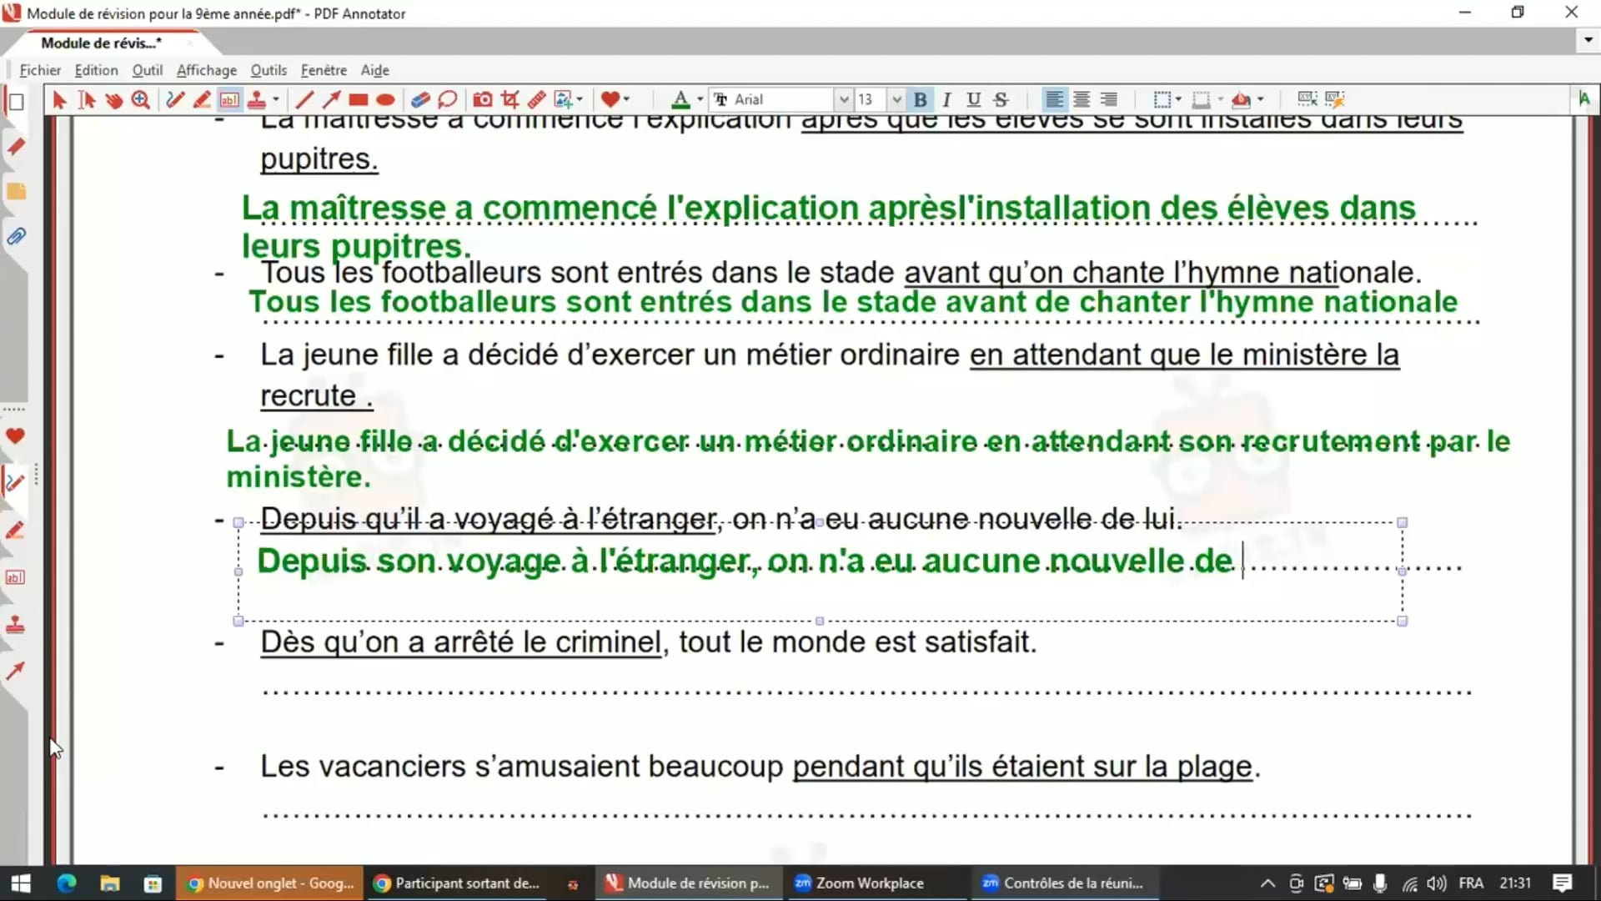Image resolution: width=1601 pixels, height=901 pixels.
Task: Open the font size 13 dropdown
Action: (896, 100)
